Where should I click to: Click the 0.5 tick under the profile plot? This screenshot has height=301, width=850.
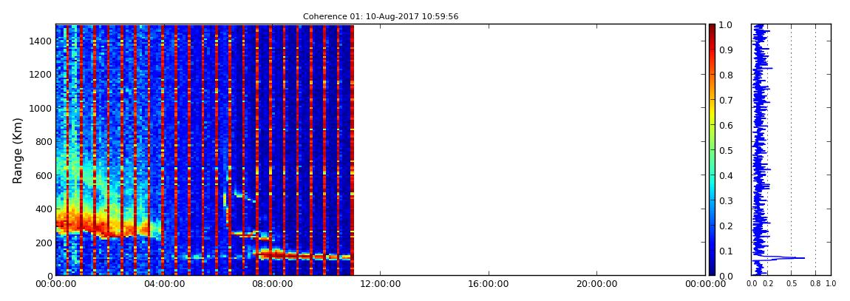[792, 283]
